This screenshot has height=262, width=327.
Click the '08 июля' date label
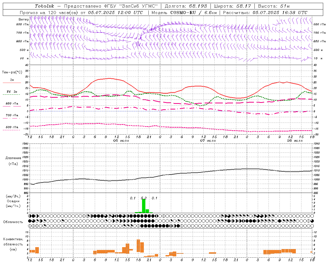(295, 141)
